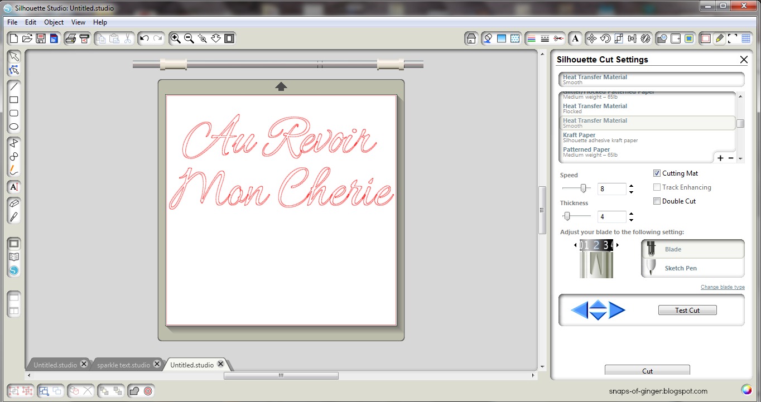Select the Draw an Ellipse tool
The image size is (761, 402).
pyautogui.click(x=14, y=127)
